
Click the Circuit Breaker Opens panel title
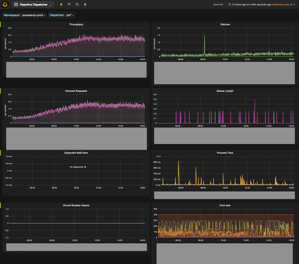[76, 205]
